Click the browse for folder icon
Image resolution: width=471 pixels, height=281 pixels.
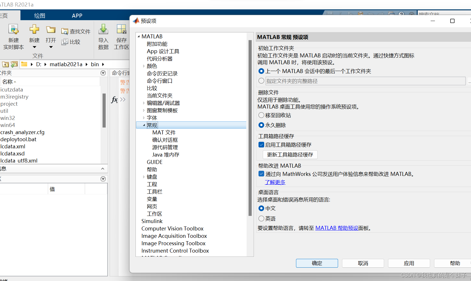tap(14, 64)
